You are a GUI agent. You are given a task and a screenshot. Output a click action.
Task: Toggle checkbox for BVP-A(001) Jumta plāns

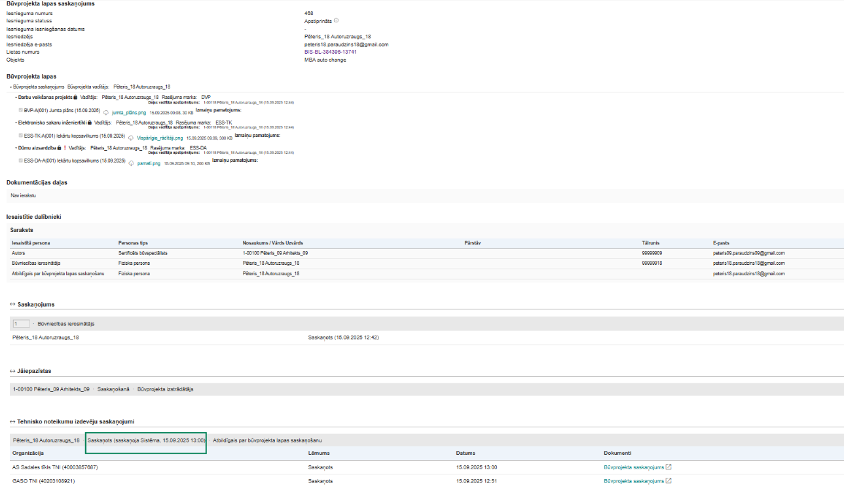(x=21, y=111)
